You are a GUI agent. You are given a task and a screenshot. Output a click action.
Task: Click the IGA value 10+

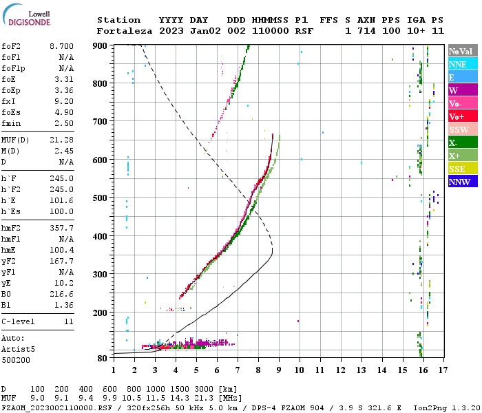click(x=416, y=31)
